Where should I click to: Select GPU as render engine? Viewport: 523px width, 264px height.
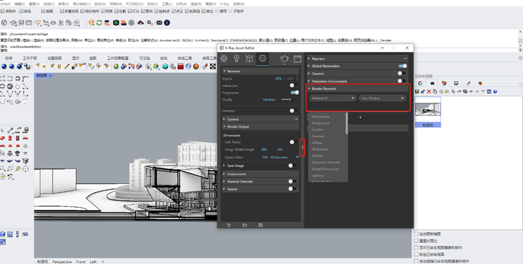290,78
